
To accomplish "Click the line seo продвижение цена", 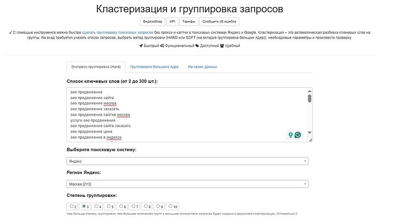I will 92,132.
